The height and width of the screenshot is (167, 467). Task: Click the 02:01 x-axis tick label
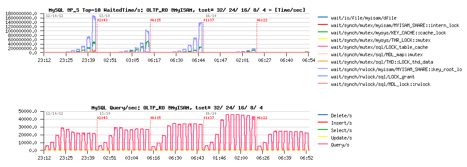(242, 60)
